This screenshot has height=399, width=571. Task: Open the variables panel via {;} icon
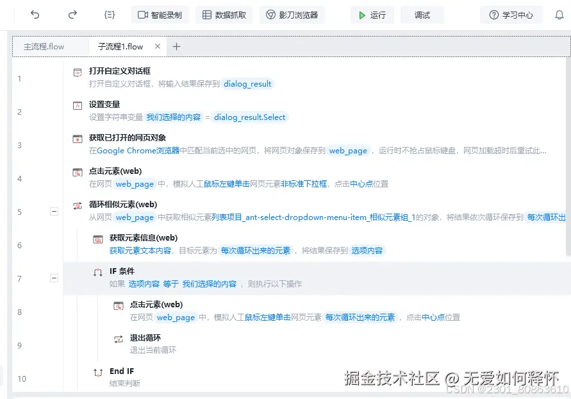(x=110, y=14)
